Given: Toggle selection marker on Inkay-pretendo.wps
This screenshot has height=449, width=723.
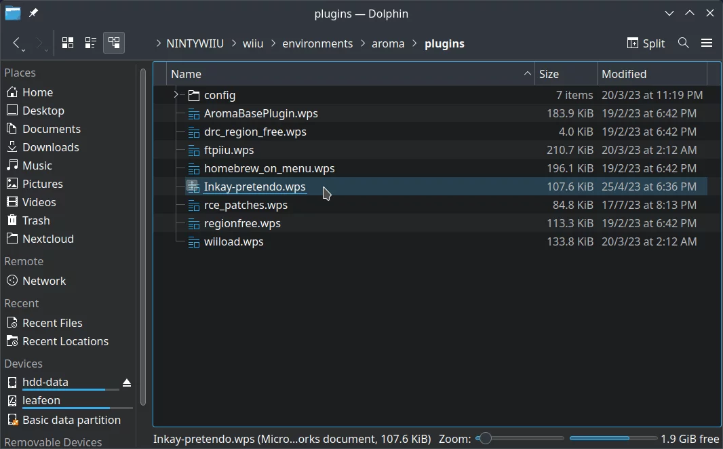Looking at the screenshot, I should pyautogui.click(x=193, y=187).
